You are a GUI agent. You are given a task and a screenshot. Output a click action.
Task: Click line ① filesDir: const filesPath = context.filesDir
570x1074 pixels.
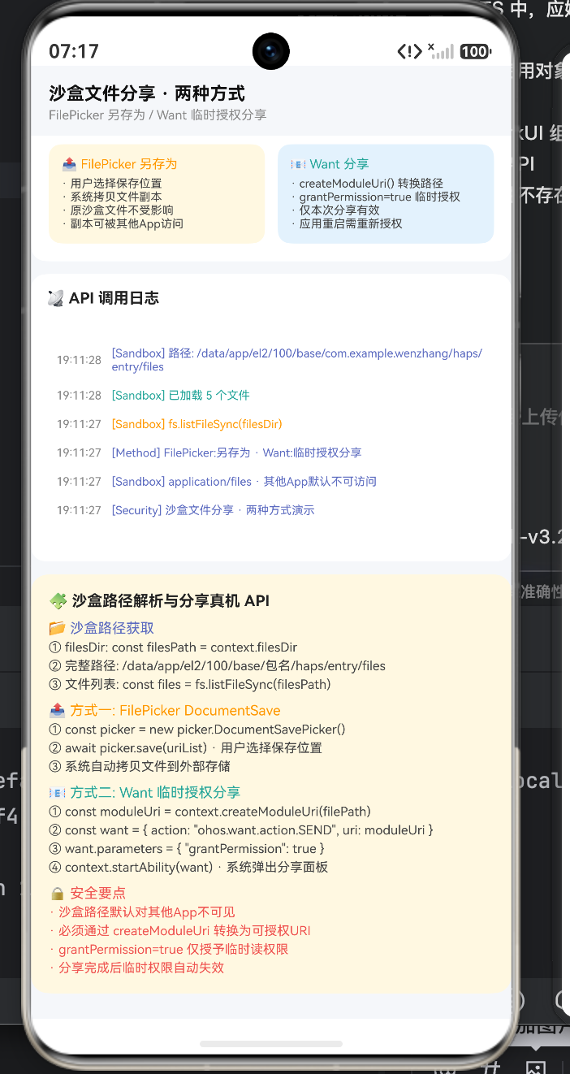pos(173,647)
